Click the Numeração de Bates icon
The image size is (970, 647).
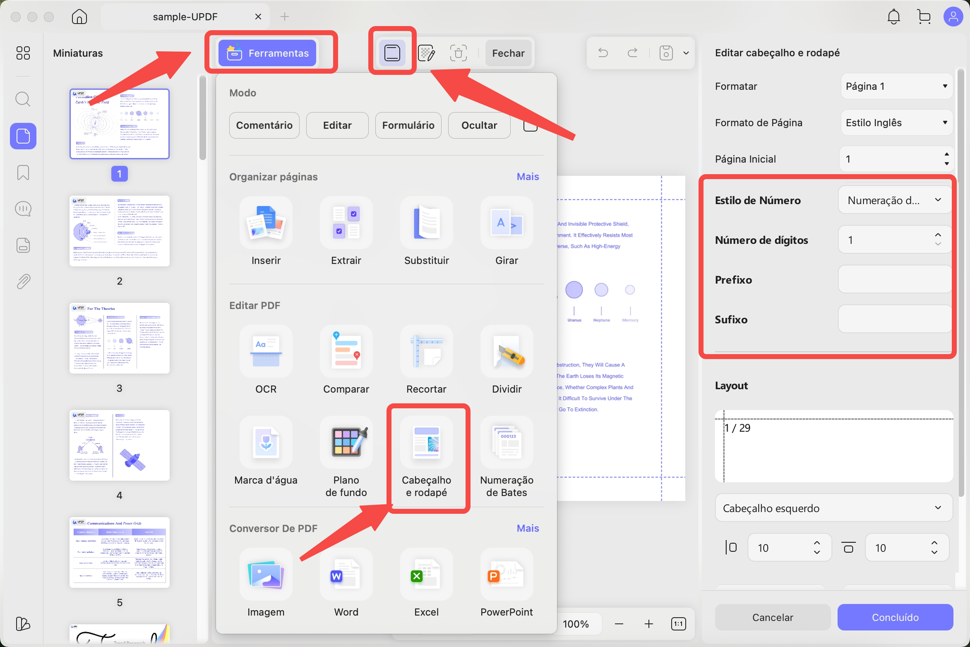coord(507,443)
